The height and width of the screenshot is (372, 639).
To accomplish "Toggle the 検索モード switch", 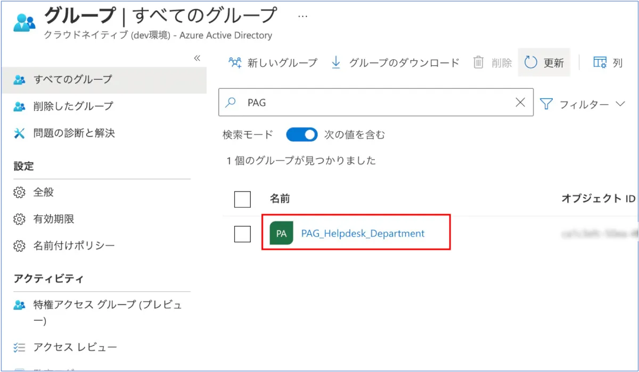I will (302, 135).
